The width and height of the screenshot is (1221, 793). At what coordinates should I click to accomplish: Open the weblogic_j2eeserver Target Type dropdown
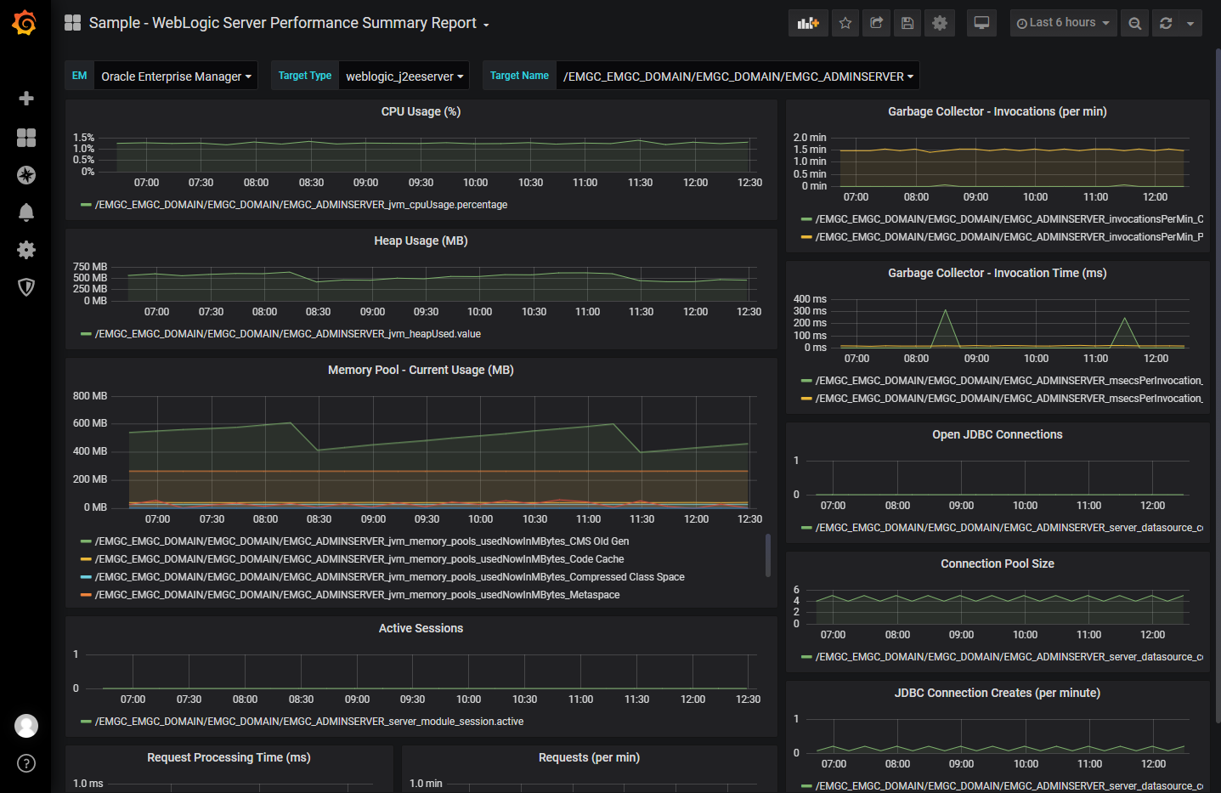click(404, 76)
